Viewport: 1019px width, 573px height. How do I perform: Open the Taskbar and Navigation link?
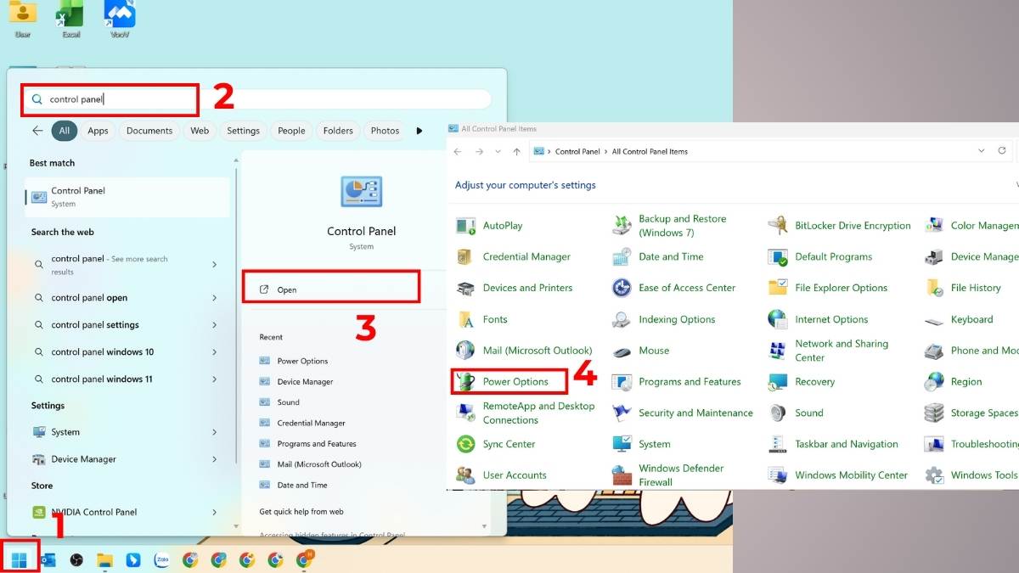tap(847, 444)
